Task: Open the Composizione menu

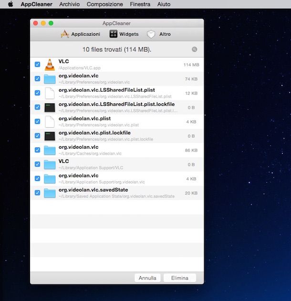Action: [x=104, y=4]
